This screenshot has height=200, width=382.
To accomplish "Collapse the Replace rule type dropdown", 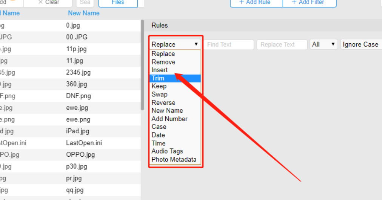I will point(175,44).
